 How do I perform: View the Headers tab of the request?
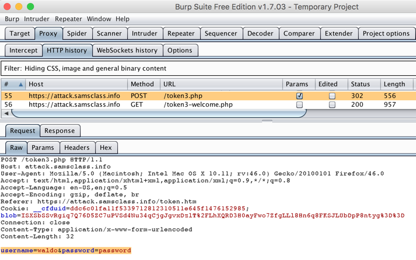[x=77, y=147]
